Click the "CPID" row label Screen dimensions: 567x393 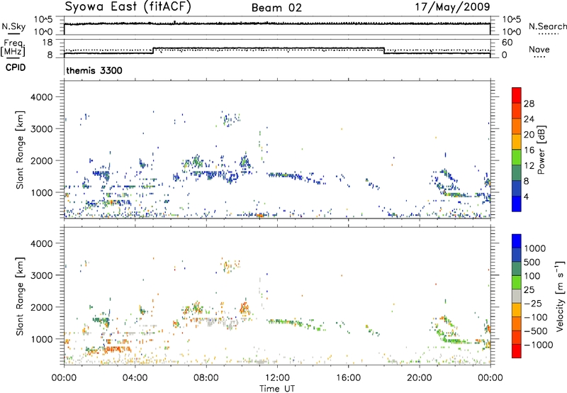click(16, 67)
